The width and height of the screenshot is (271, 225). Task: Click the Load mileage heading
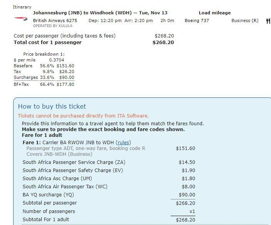[x=215, y=13]
